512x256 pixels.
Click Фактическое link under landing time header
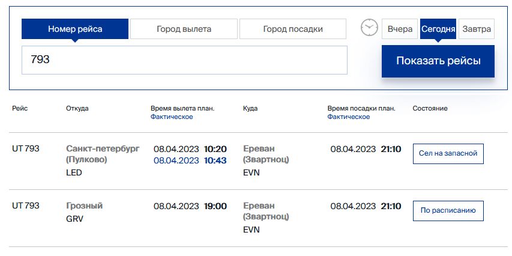(x=348, y=117)
